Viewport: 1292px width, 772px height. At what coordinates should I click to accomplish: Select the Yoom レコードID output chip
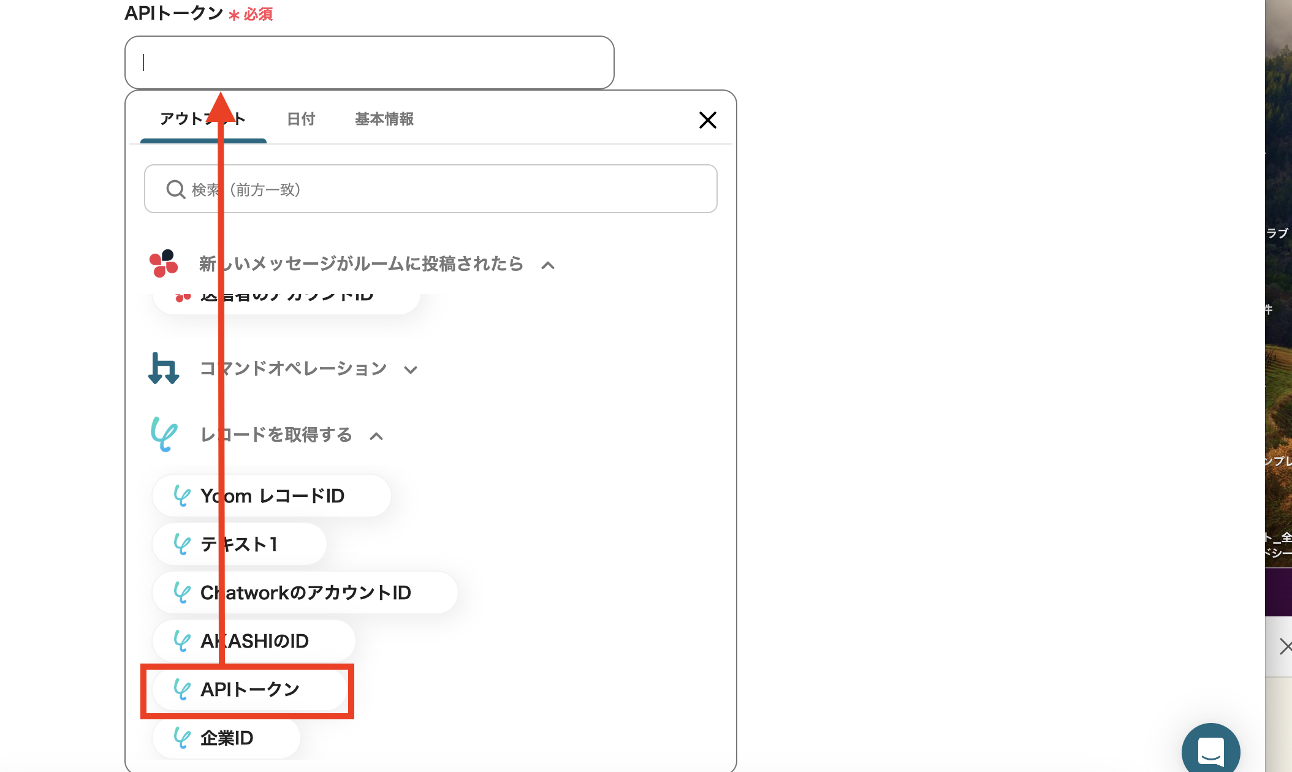[x=272, y=496]
